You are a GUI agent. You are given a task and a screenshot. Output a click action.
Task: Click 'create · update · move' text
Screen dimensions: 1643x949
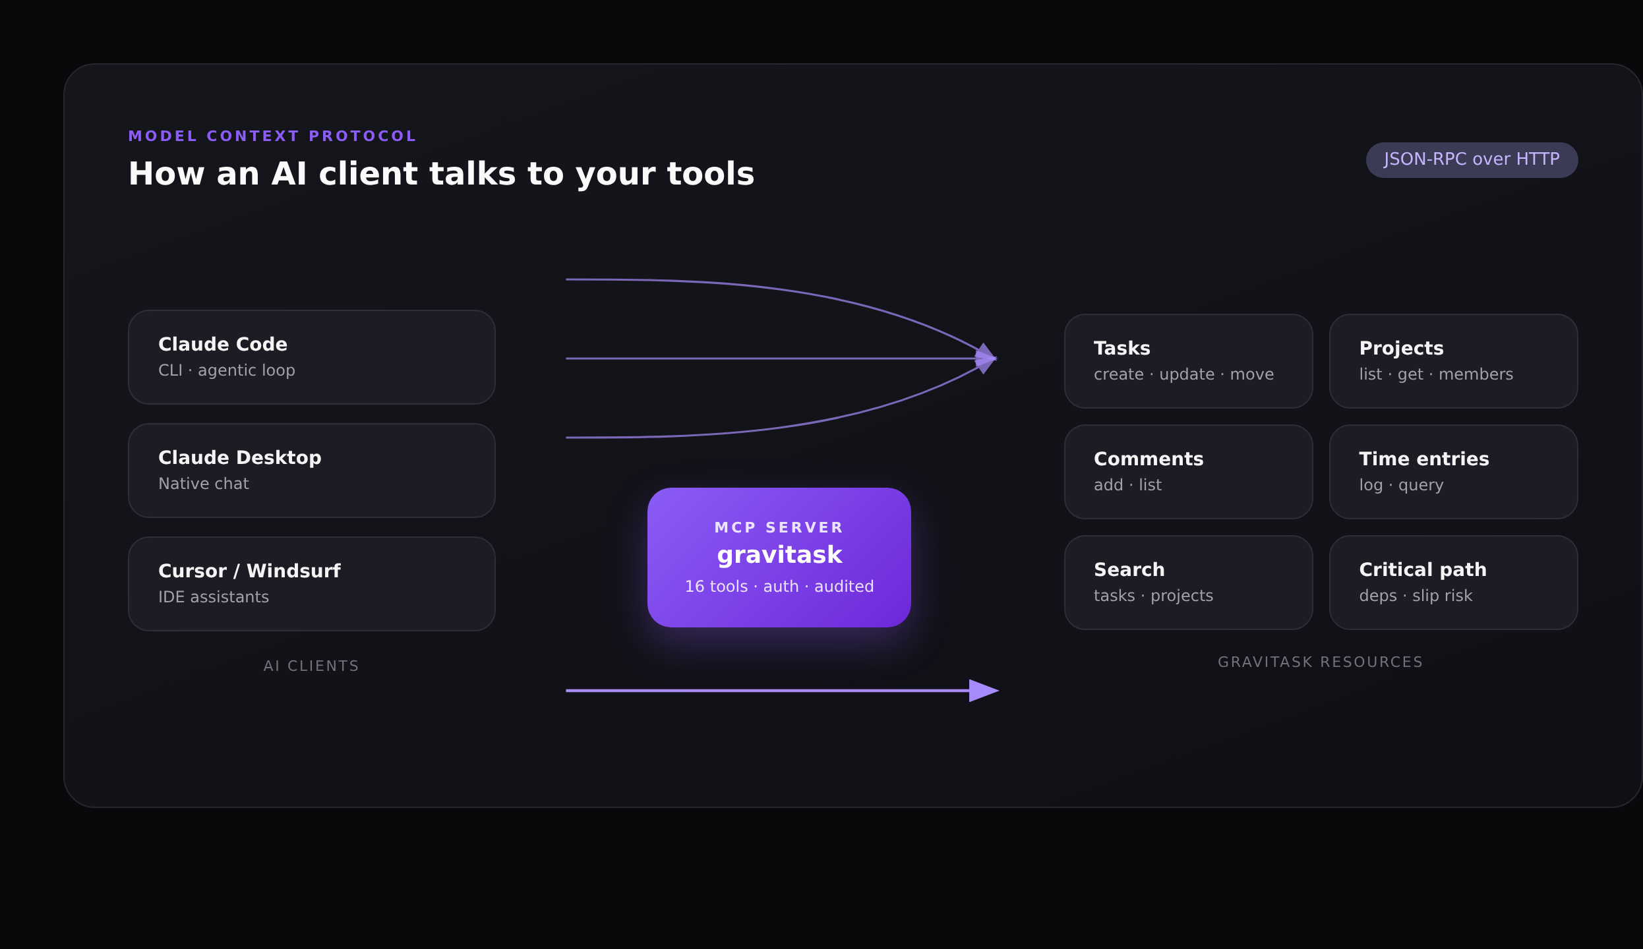1183,374
